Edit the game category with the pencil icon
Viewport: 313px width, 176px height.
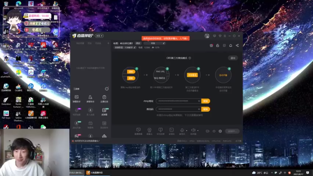(x=135, y=47)
